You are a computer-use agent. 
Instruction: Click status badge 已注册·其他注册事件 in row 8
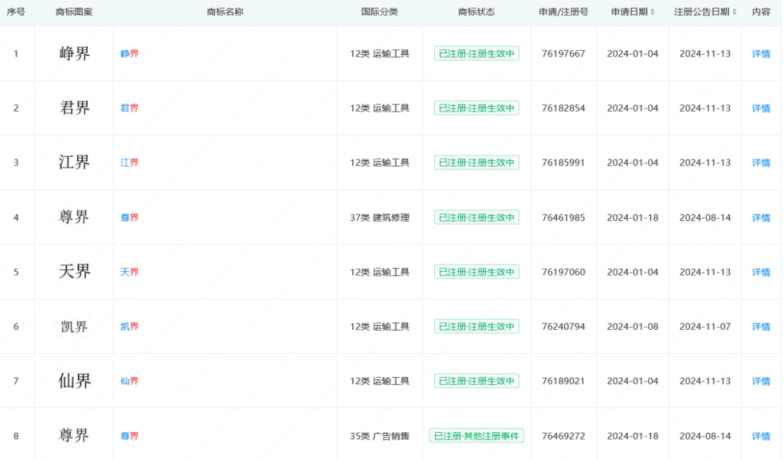click(x=476, y=436)
